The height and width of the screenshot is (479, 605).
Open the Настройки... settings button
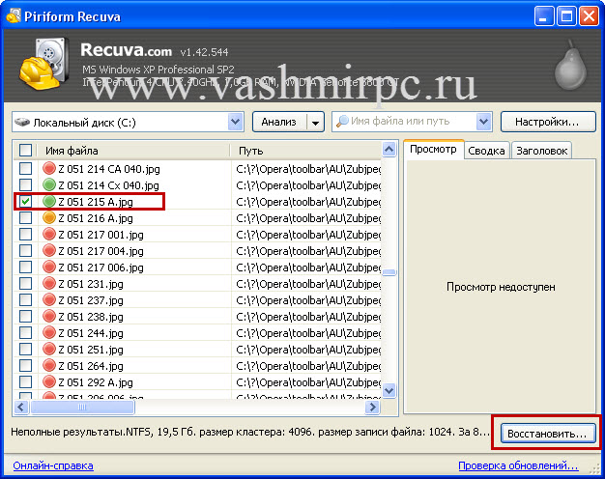coord(548,122)
